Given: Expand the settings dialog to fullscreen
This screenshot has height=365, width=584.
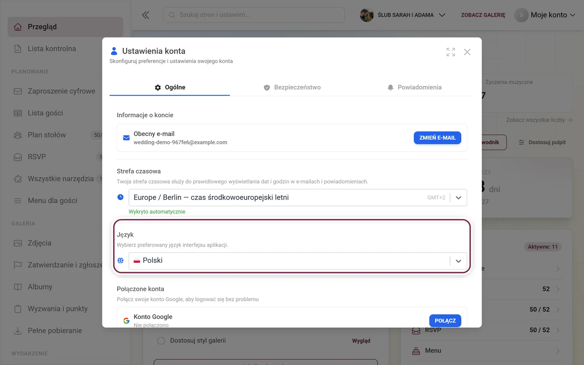Looking at the screenshot, I should [x=451, y=52].
